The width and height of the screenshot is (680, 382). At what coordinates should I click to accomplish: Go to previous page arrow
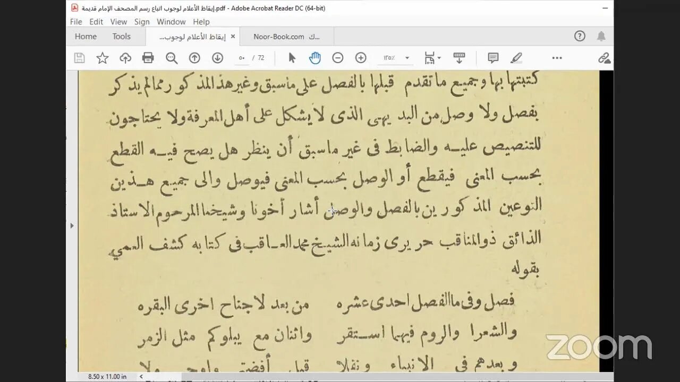(194, 58)
